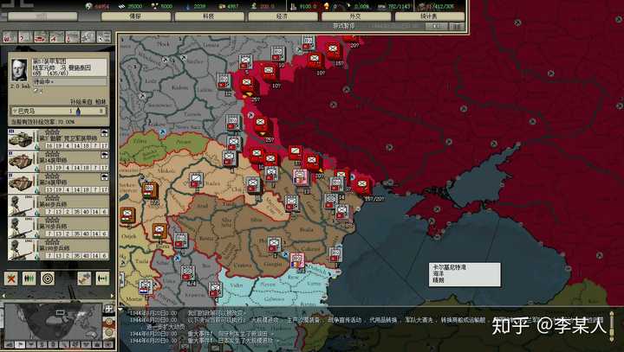
Task: Click left scroll arrow below unit panel
Action: [3, 295]
